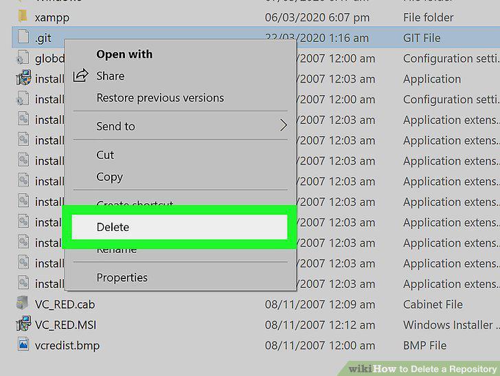Click the Share arrow icon in menu
This screenshot has height=376, width=500.
tap(80, 76)
